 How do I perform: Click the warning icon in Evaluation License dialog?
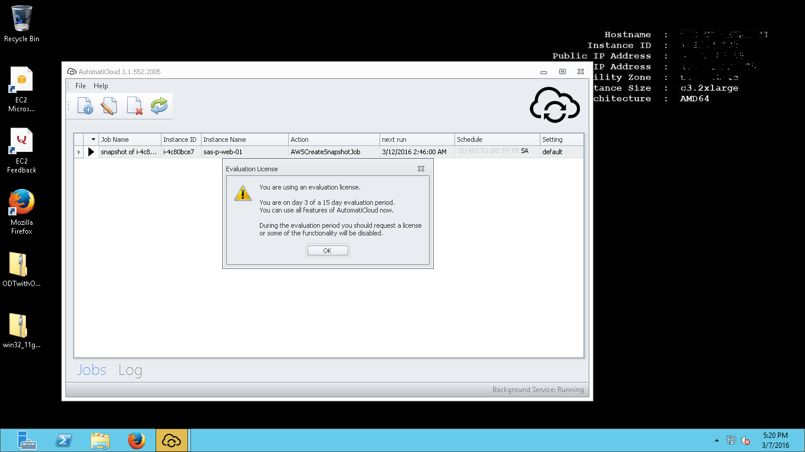[x=243, y=193]
